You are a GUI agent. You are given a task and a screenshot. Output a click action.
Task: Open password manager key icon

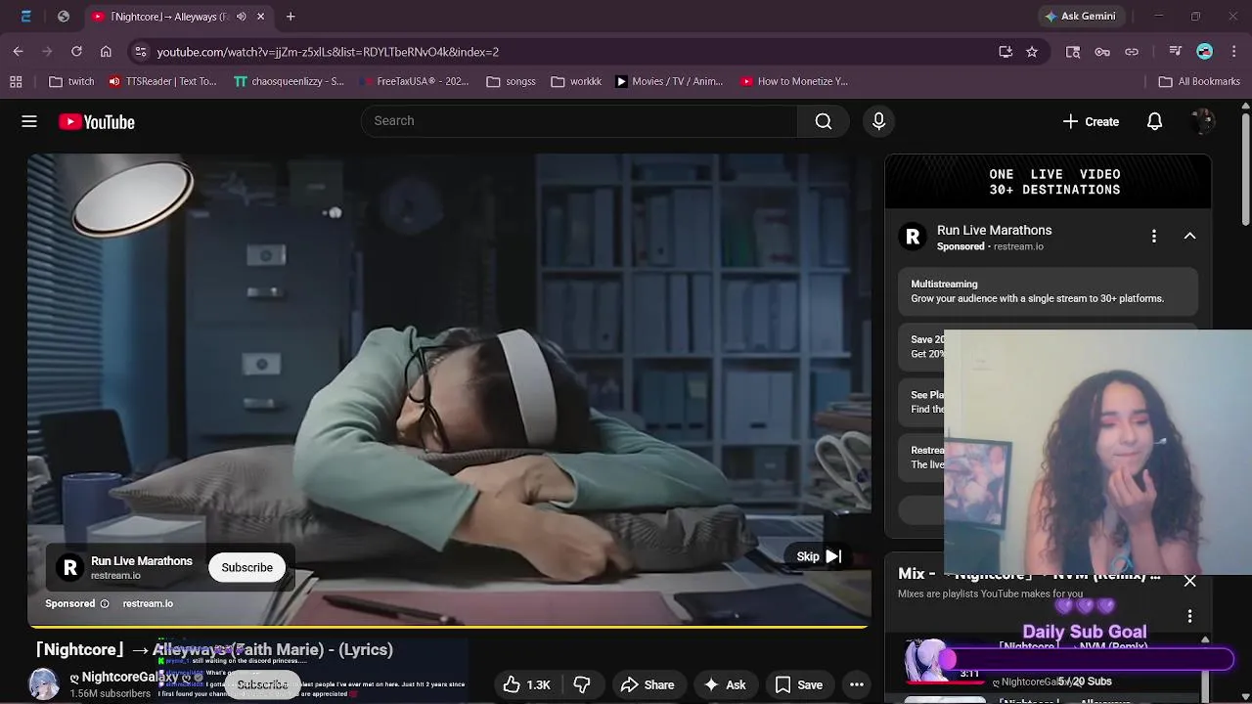click(1102, 52)
